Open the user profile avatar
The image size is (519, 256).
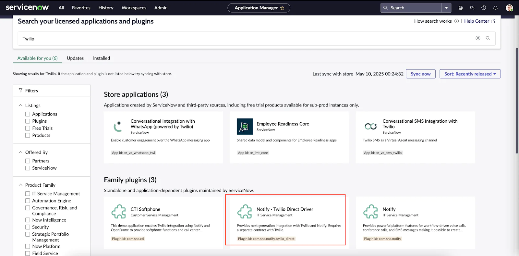click(x=509, y=8)
